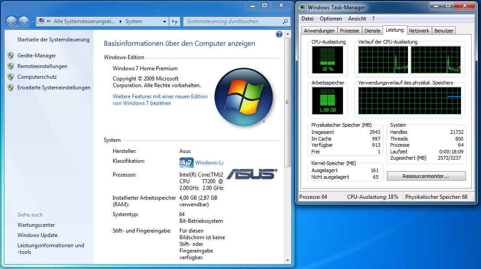Image resolution: width=481 pixels, height=269 pixels.
Task: Click the second CPU history graph
Action: point(436,60)
